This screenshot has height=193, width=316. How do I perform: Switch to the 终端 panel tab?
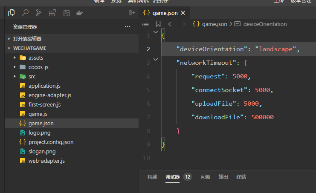click(241, 177)
